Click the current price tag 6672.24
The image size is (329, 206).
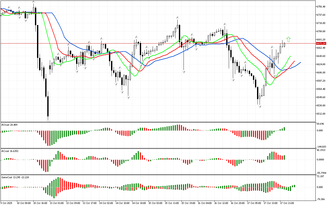pos(322,44)
